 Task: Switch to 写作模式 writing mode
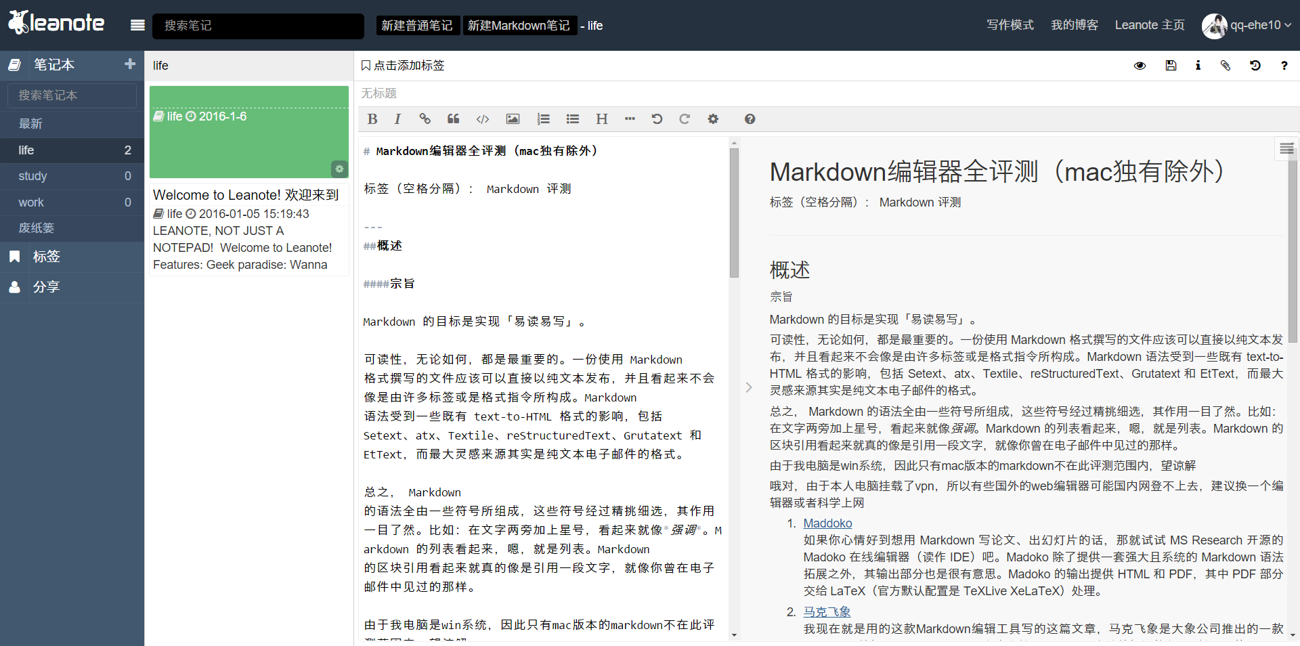tap(1010, 25)
